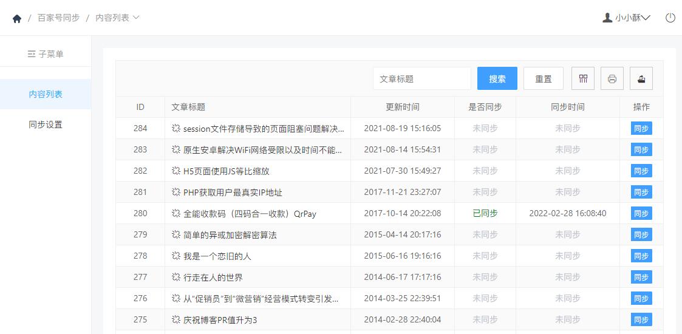Click icon beside session文件存储 article title
This screenshot has width=682, height=334.
tap(176, 128)
